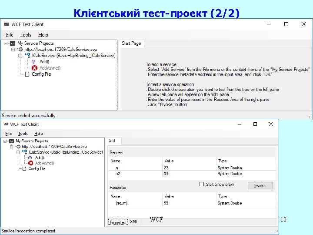Select AddAsync() tree label in upper window

coord(50,68)
